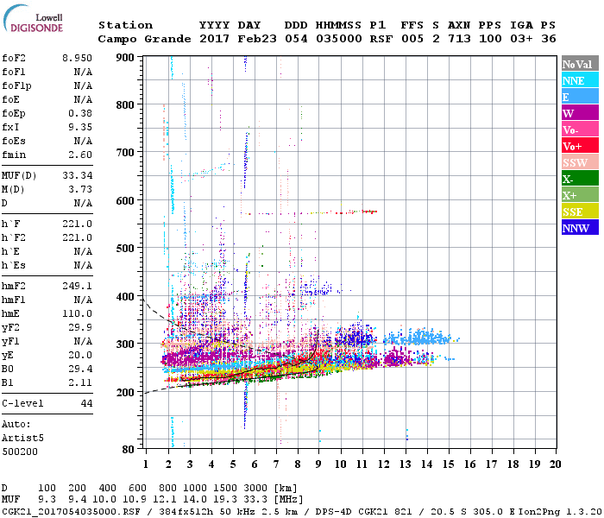The width and height of the screenshot is (604, 518).
Task: Click the h`F value 221.0
Action: (x=77, y=224)
